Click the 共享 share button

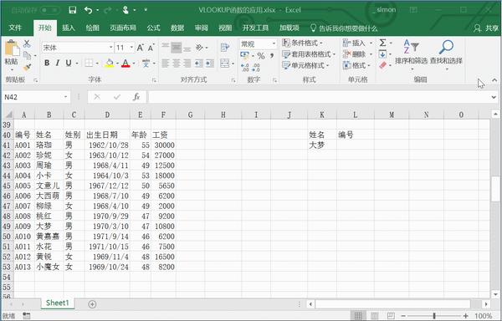click(x=486, y=28)
